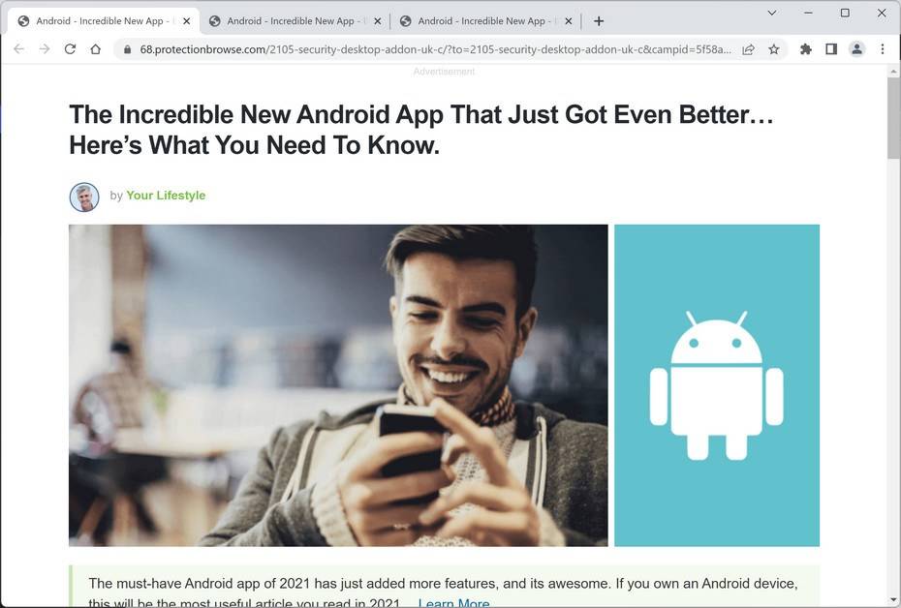Open the user profile avatar icon
This screenshot has height=608, width=901.
tap(856, 49)
